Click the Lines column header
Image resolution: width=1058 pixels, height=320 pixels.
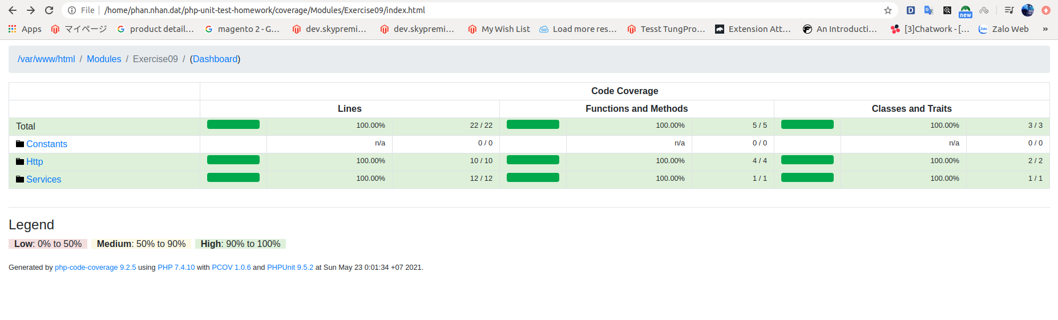point(350,109)
